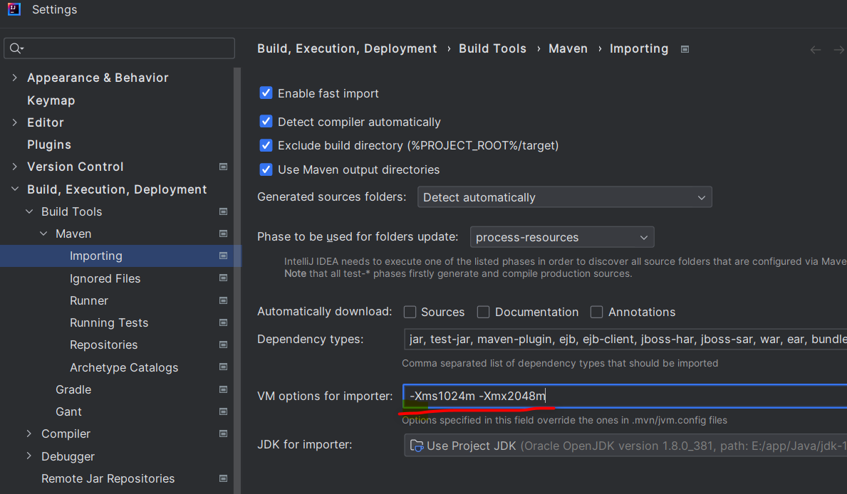Image resolution: width=847 pixels, height=494 pixels.
Task: Select Gradle settings page
Action: (73, 390)
